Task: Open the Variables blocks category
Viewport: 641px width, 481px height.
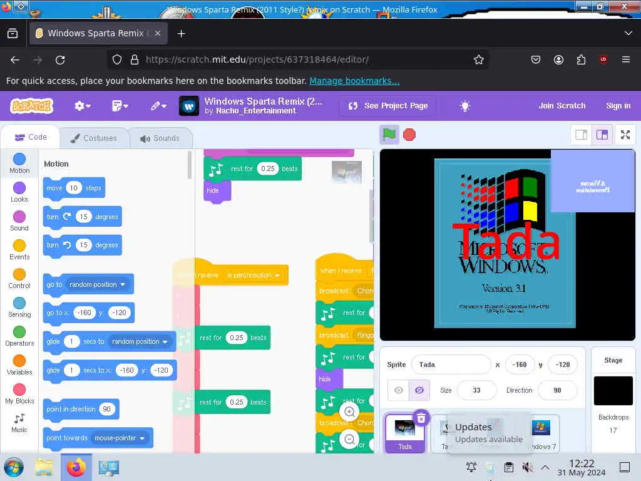Action: click(x=19, y=365)
